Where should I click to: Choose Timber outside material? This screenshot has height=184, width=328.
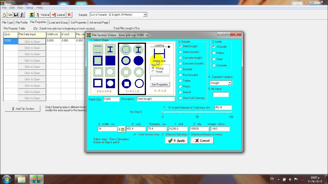[x=180, y=81]
